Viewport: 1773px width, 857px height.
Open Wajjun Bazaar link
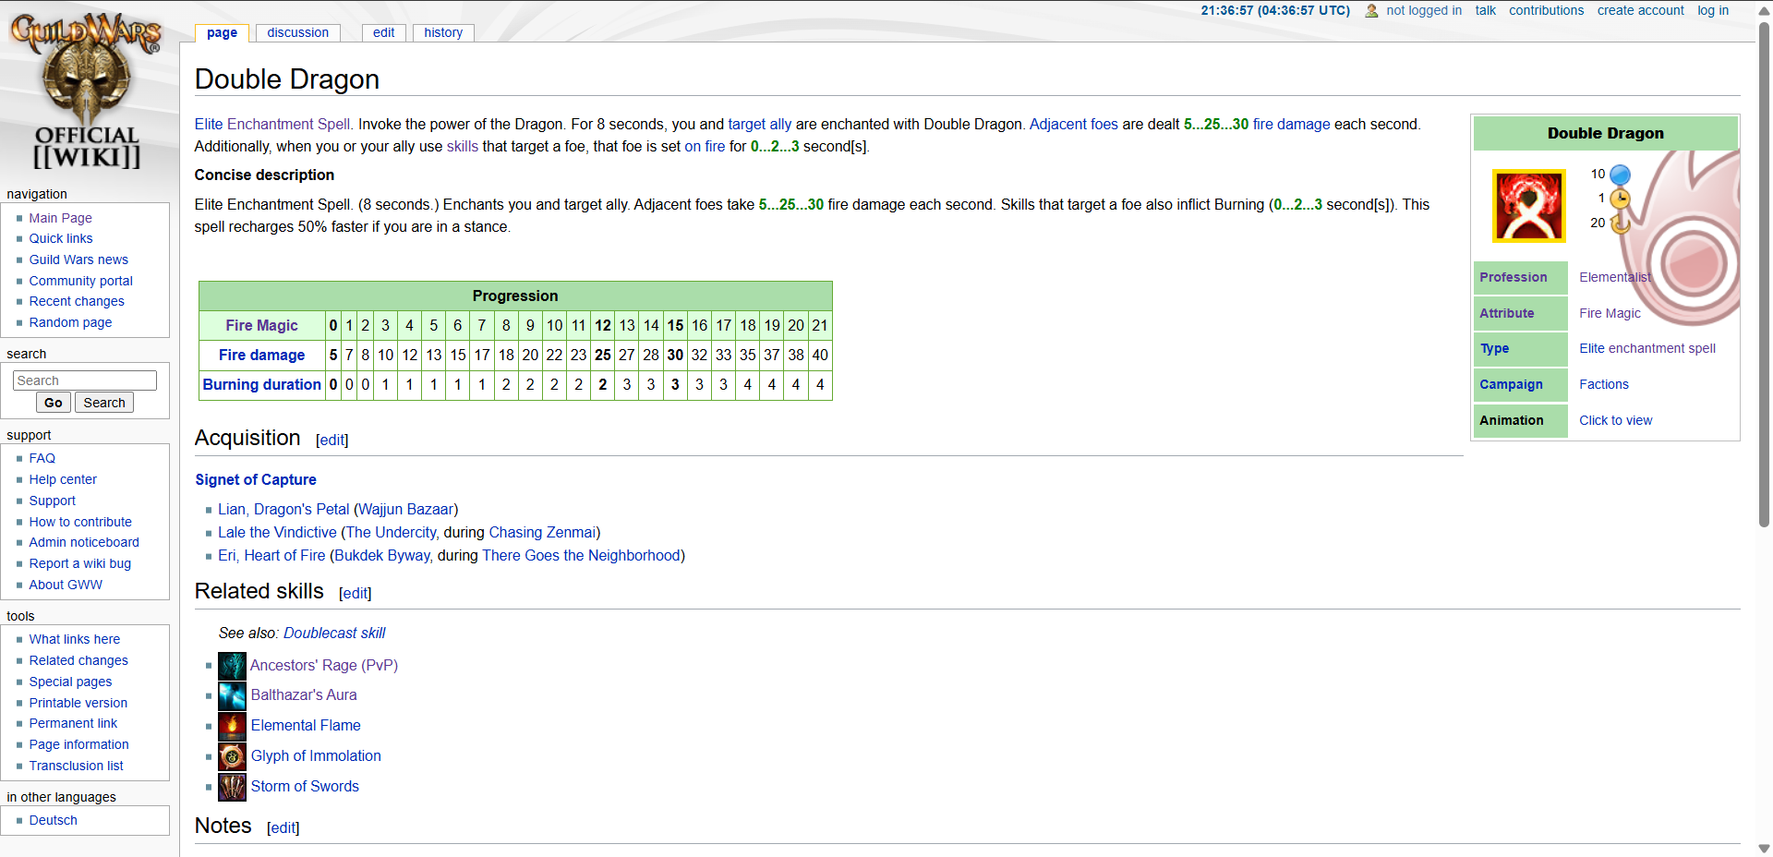(406, 509)
